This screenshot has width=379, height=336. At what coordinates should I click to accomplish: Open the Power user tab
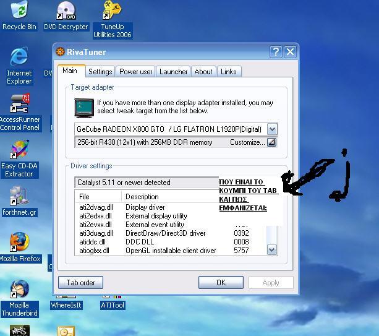(x=135, y=72)
